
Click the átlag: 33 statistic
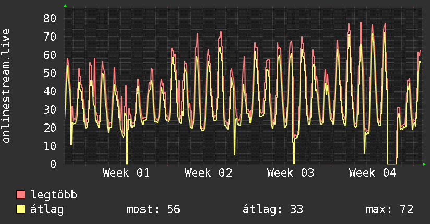point(273,209)
